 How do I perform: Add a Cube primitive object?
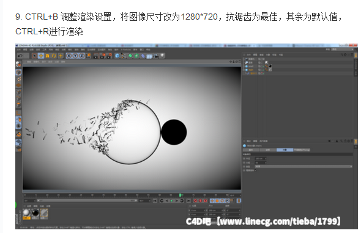click(x=117, y=56)
